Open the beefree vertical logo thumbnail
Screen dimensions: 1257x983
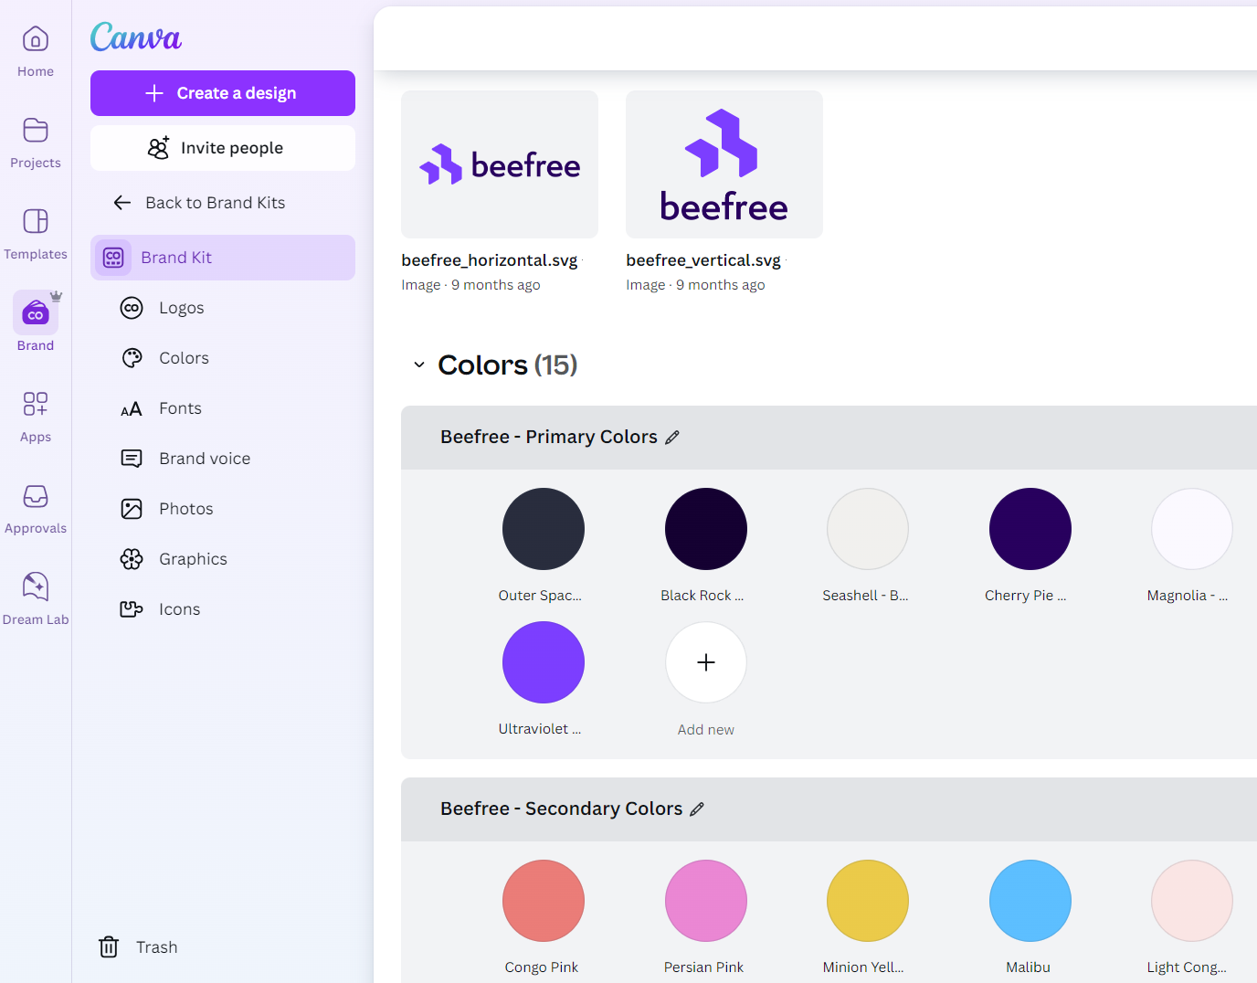(724, 164)
